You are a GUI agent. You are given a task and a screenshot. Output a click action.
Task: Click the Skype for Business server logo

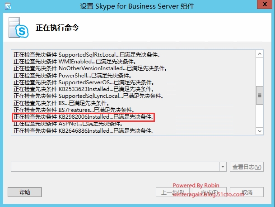point(19,28)
